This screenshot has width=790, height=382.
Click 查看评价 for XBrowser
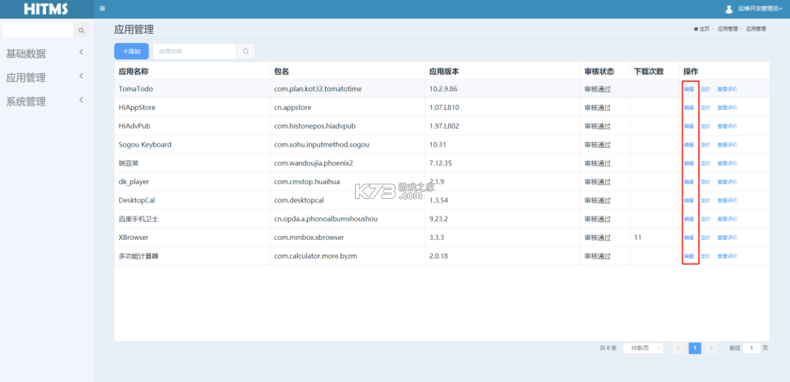coord(727,238)
